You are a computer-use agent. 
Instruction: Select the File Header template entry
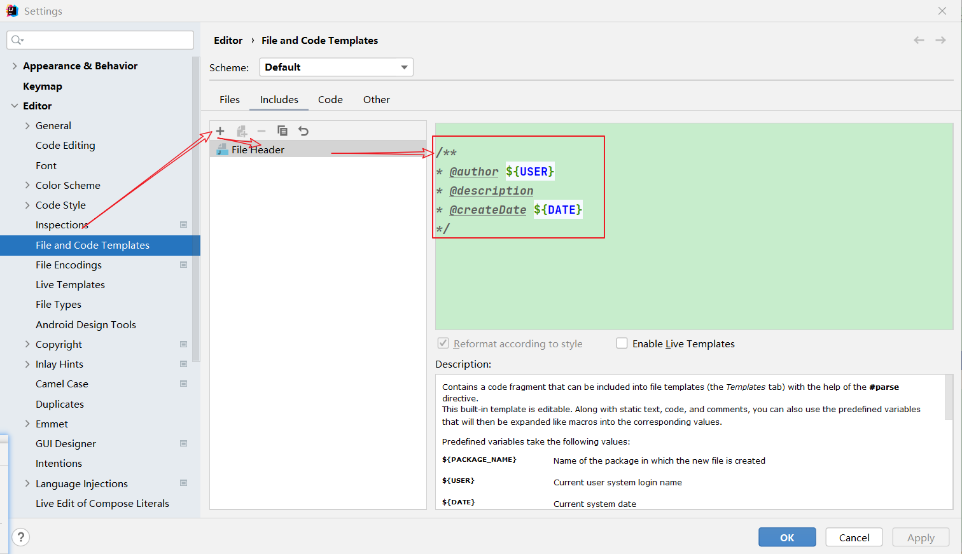pyautogui.click(x=318, y=149)
